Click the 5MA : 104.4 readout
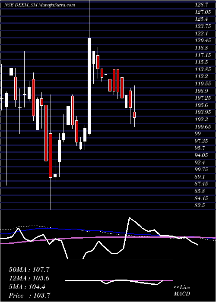 (x=27, y=287)
